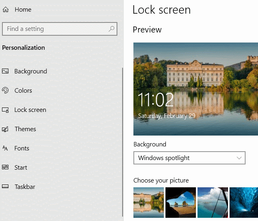Click the Taskbar bar icon
The image size is (258, 221).
pos(5,187)
